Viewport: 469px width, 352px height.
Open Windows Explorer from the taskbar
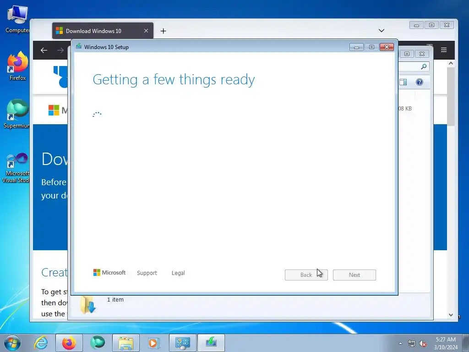[x=126, y=343]
